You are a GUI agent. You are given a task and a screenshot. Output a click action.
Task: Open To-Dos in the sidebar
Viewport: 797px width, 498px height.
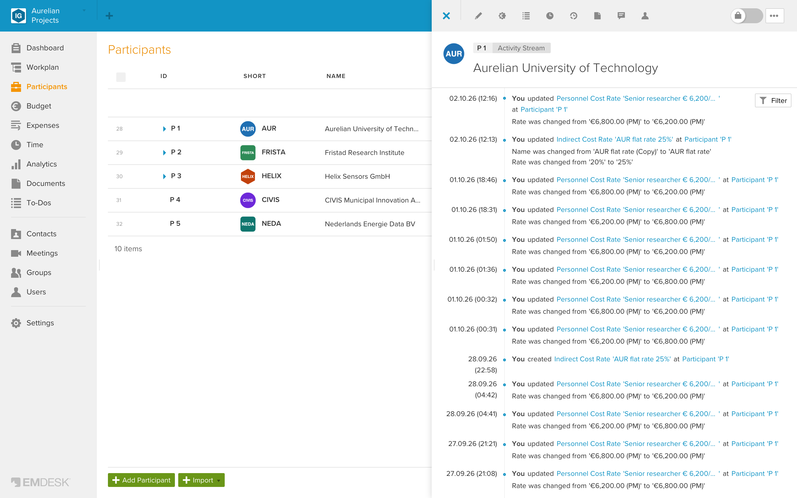pos(38,203)
